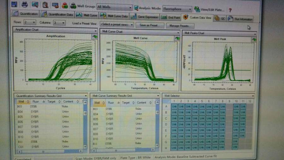Sort quantification grid by Well column header
This screenshot has width=284, height=160.
[x=23, y=102]
